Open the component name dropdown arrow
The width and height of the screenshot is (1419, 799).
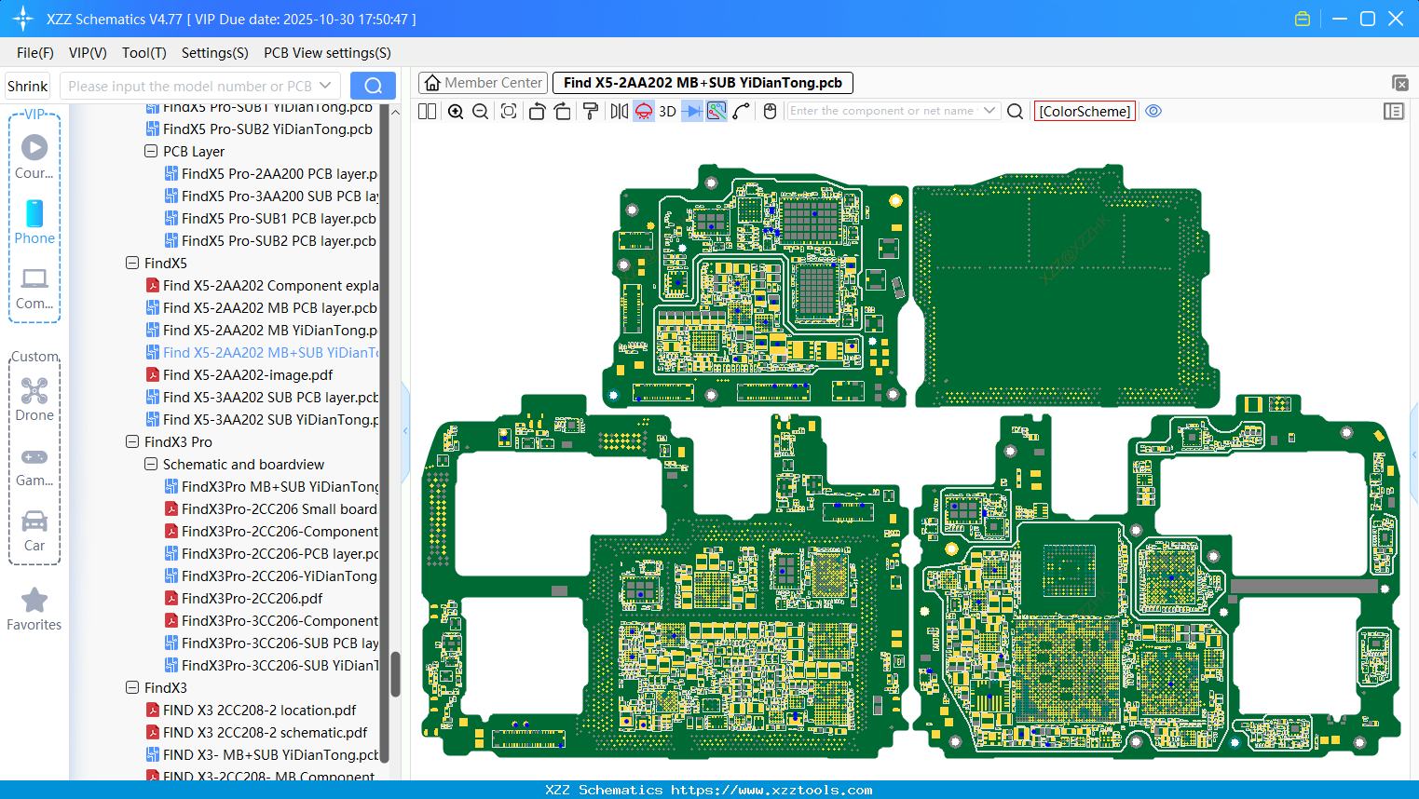[x=989, y=111]
